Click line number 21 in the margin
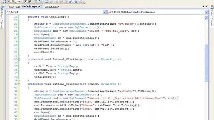Screen dimensions: 214x120 click(x=16, y=17)
